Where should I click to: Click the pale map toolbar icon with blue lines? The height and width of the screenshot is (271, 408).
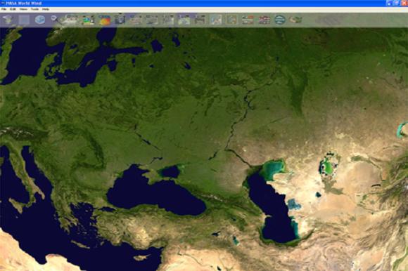[216, 20]
